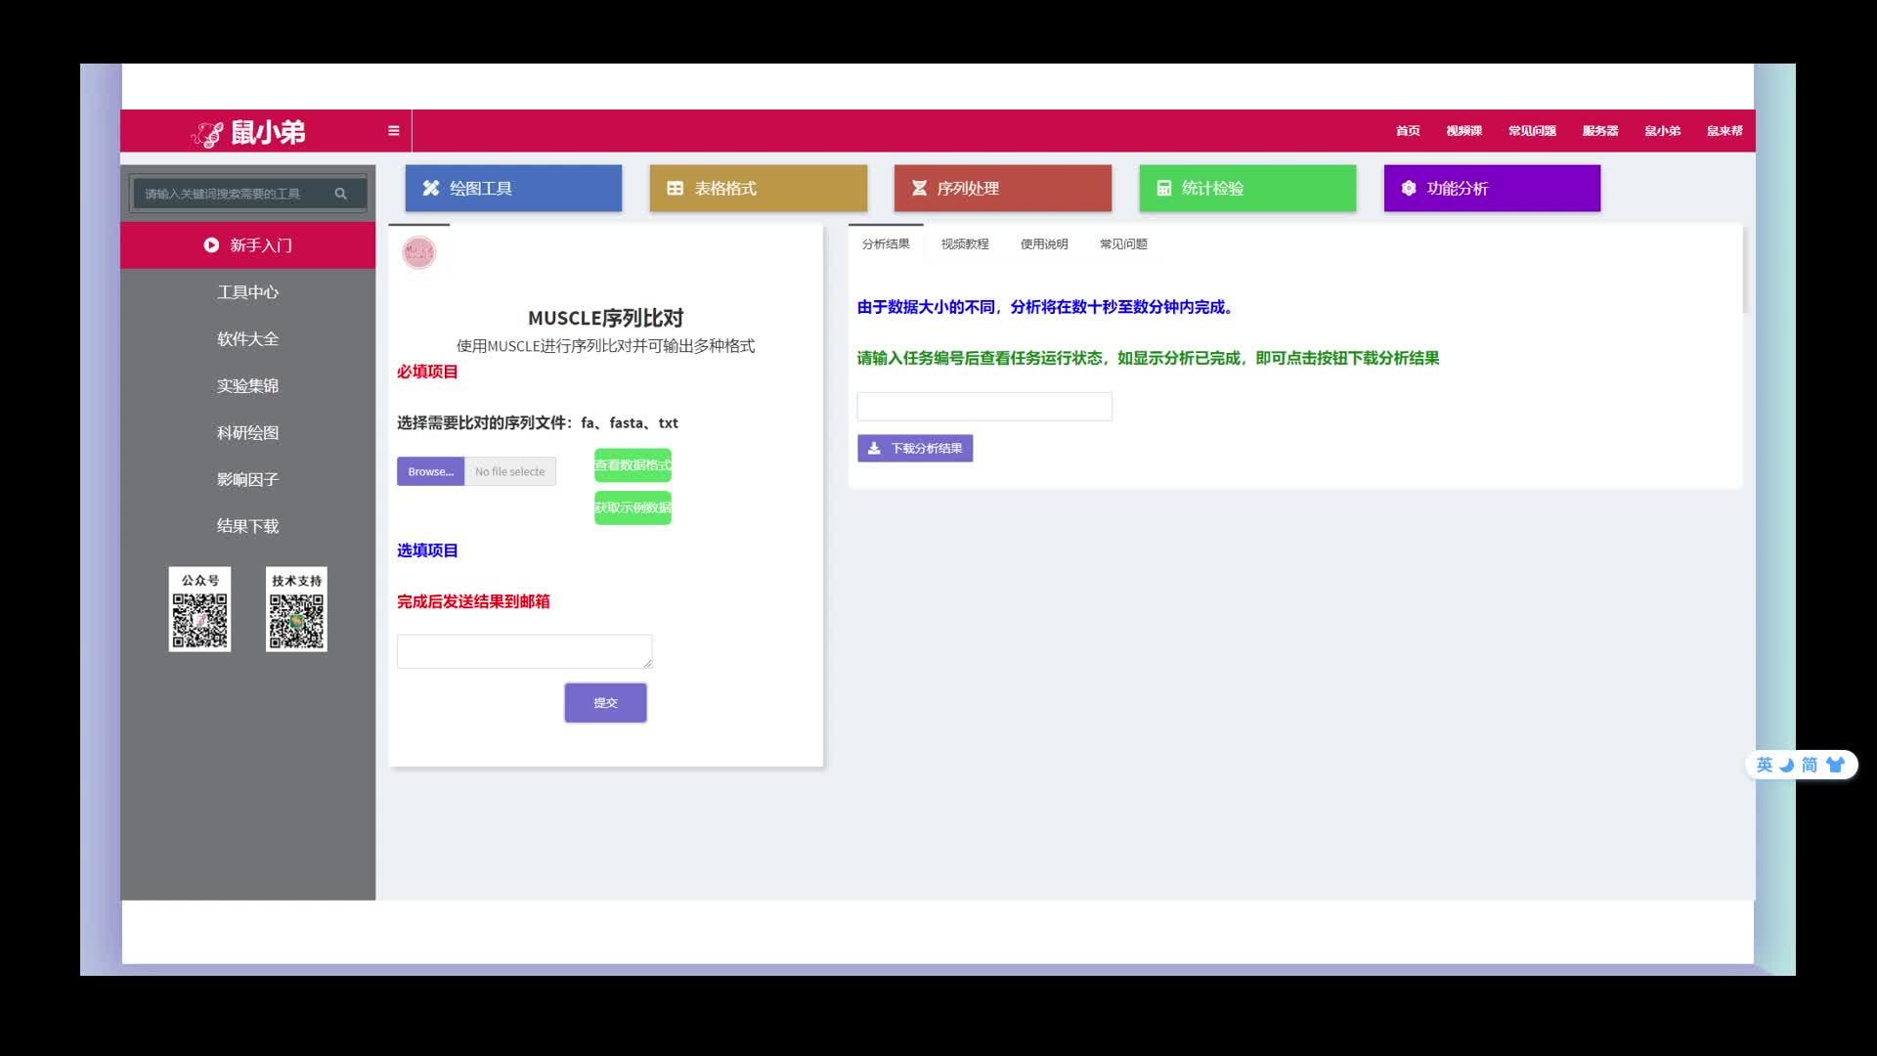
Task: Click the task number input field
Action: [x=983, y=407]
